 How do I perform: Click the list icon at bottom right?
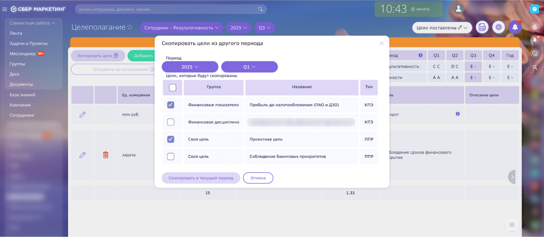click(x=512, y=224)
